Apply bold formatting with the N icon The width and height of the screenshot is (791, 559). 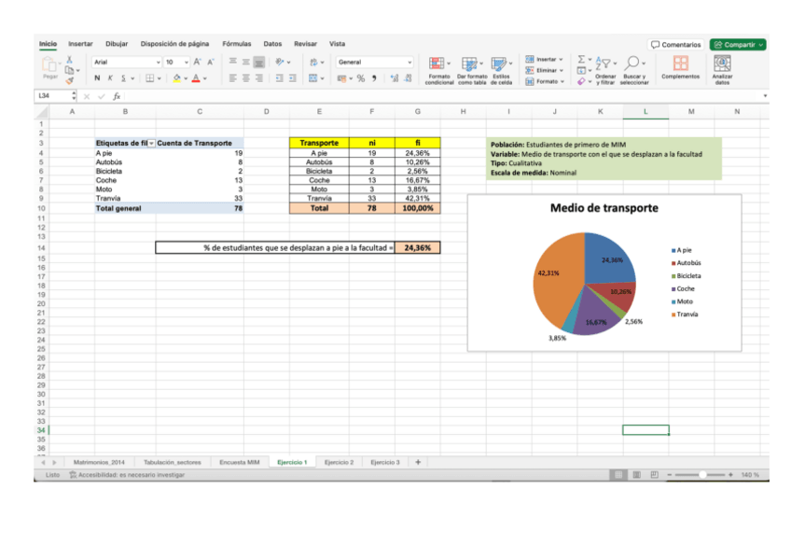97,77
